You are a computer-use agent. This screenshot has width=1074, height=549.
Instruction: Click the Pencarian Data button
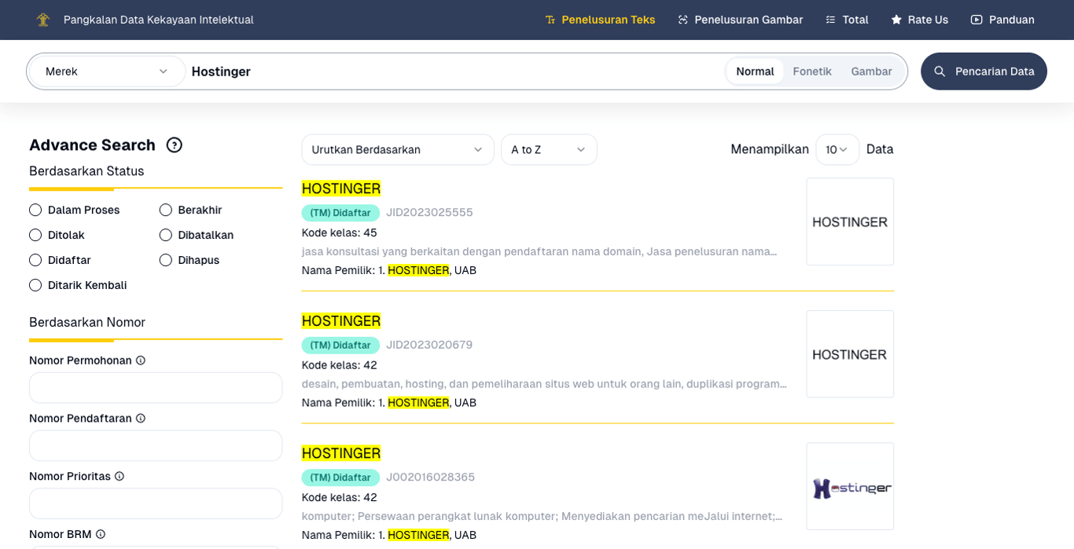984,71
